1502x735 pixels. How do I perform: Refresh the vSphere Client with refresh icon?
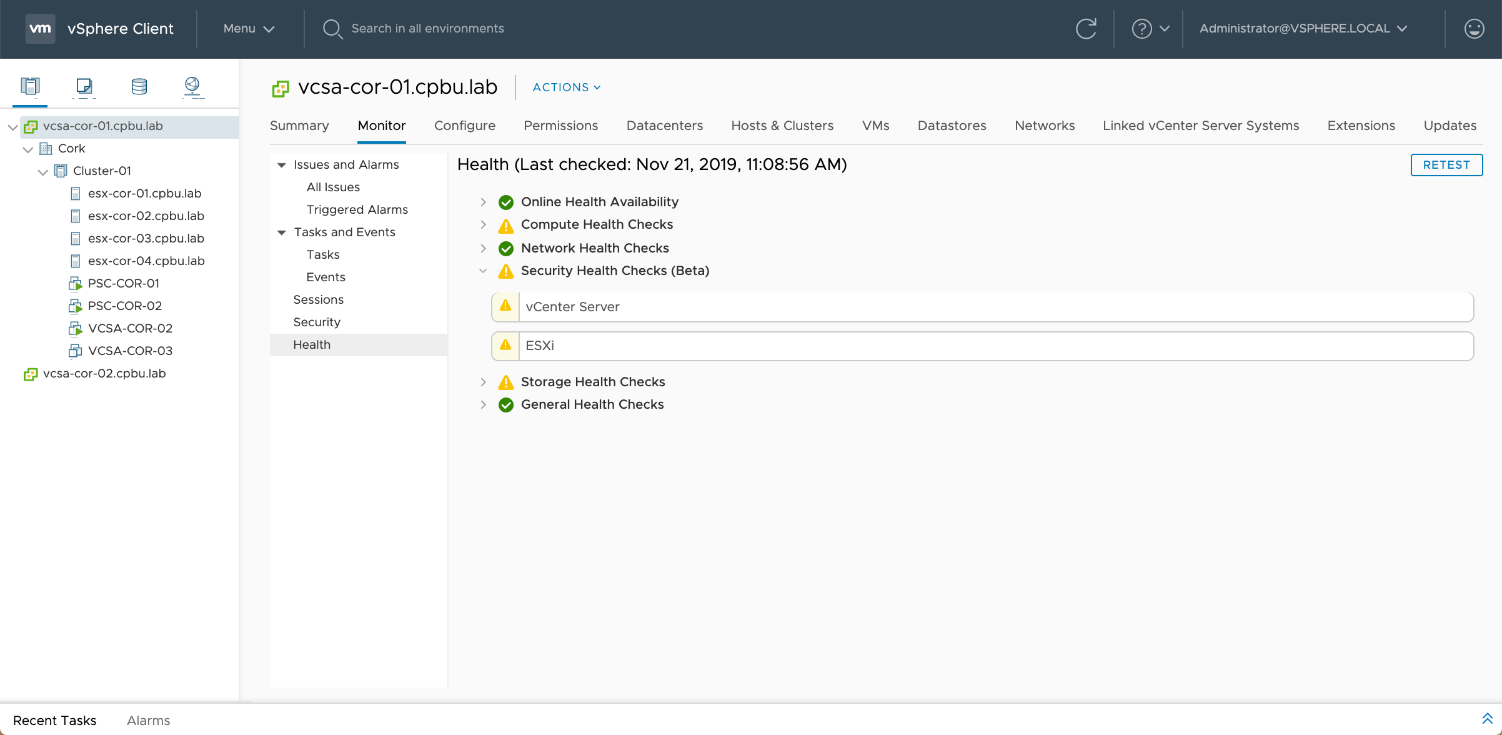click(1086, 28)
